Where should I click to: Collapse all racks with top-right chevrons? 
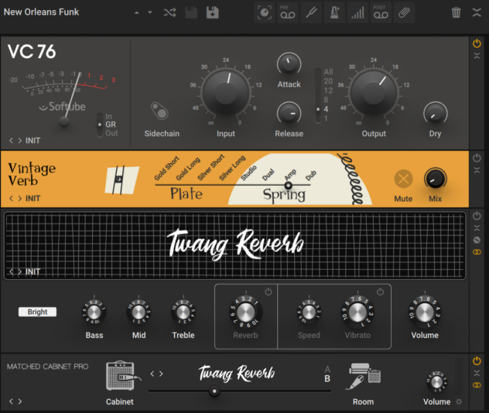click(477, 12)
